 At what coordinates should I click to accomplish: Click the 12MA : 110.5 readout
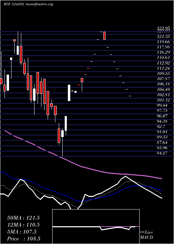pos(23,225)
